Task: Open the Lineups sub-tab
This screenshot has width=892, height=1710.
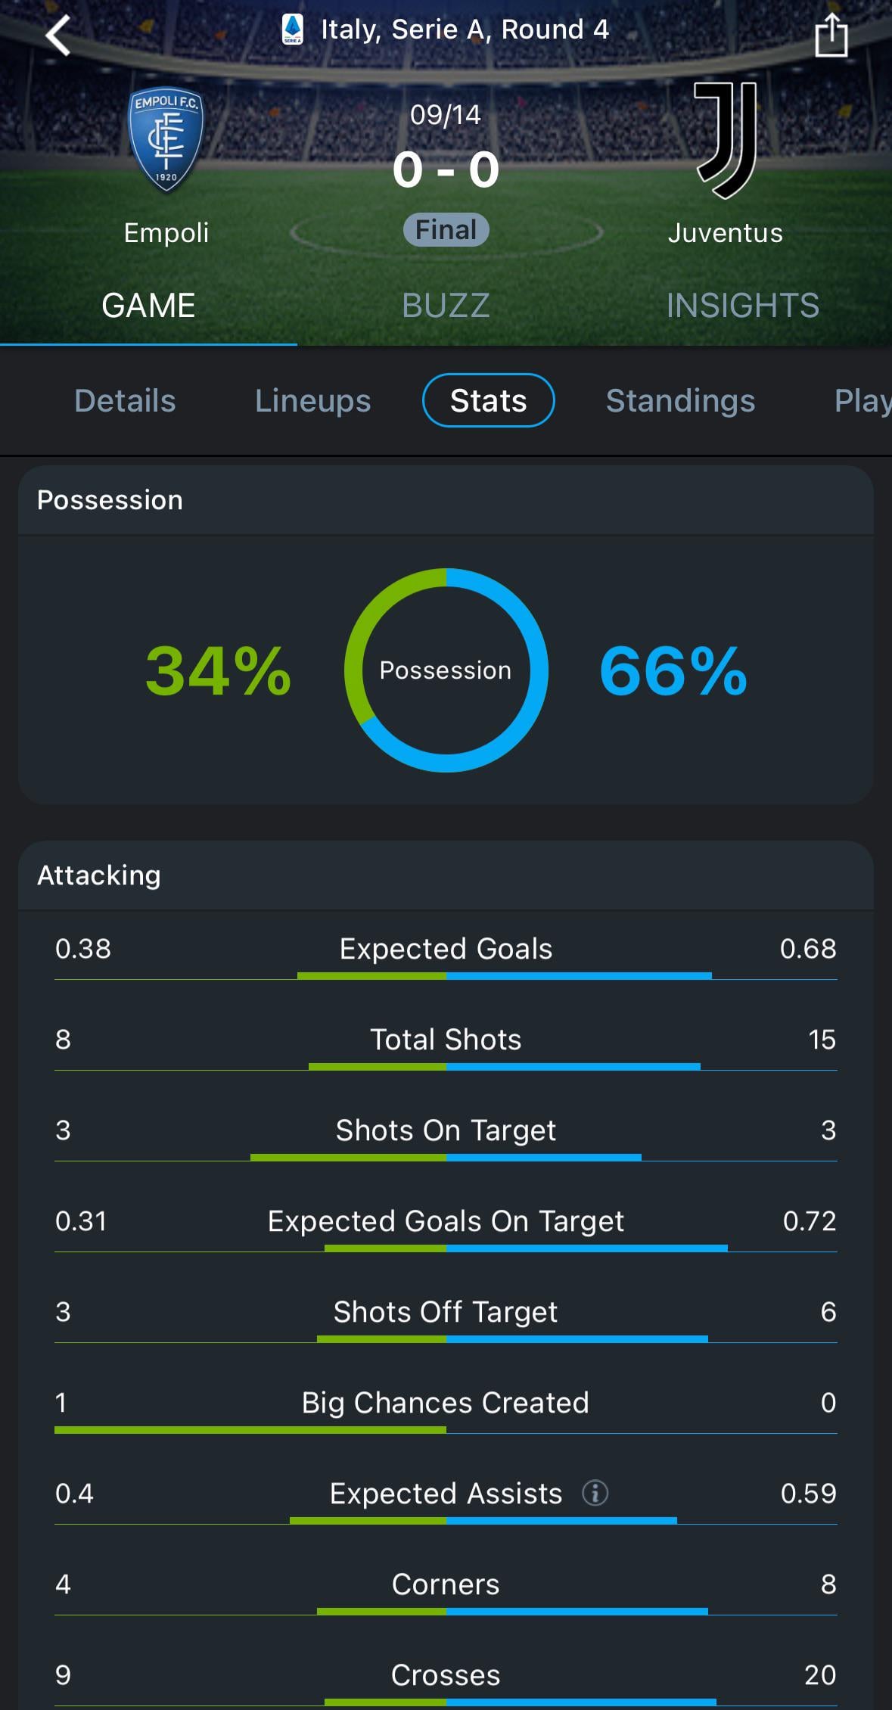Action: [312, 401]
